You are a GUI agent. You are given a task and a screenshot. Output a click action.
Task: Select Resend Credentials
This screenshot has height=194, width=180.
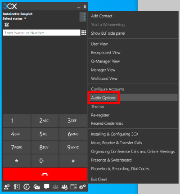[133, 123]
